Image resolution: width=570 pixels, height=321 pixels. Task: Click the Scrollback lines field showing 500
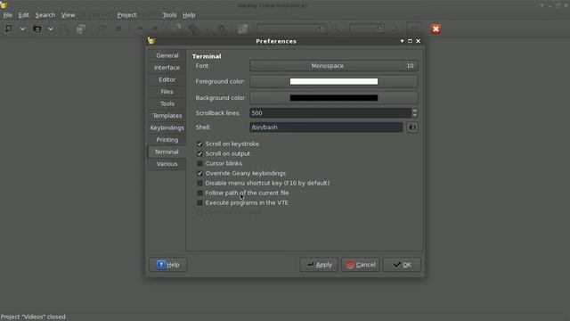click(330, 113)
